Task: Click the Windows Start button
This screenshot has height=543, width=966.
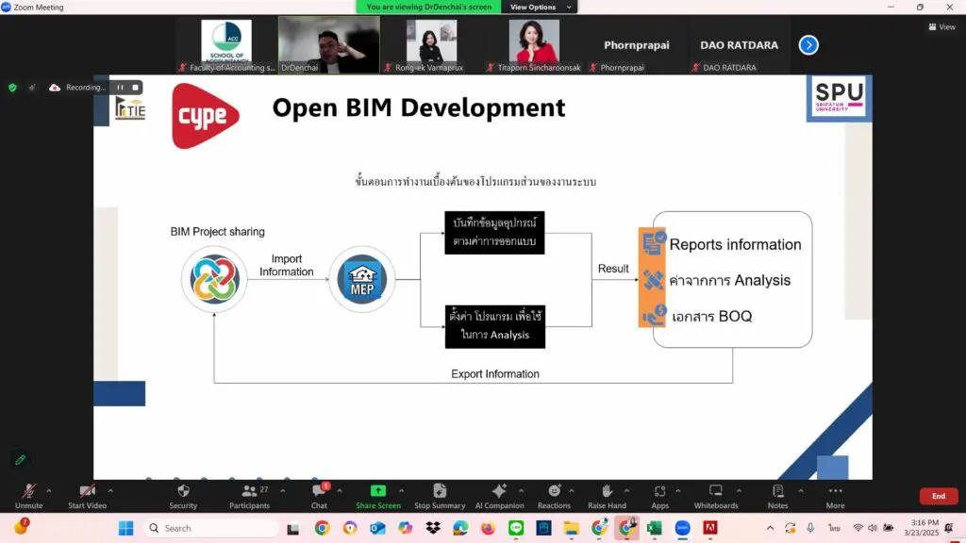Action: point(125,528)
